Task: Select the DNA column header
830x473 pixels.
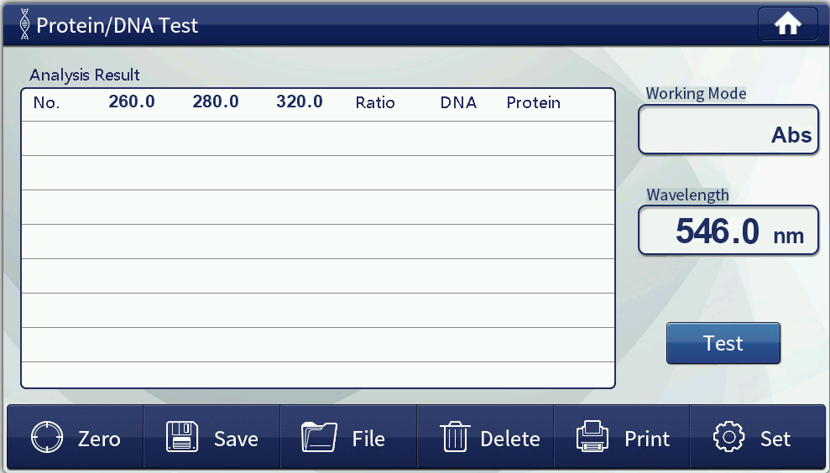Action: point(458,103)
